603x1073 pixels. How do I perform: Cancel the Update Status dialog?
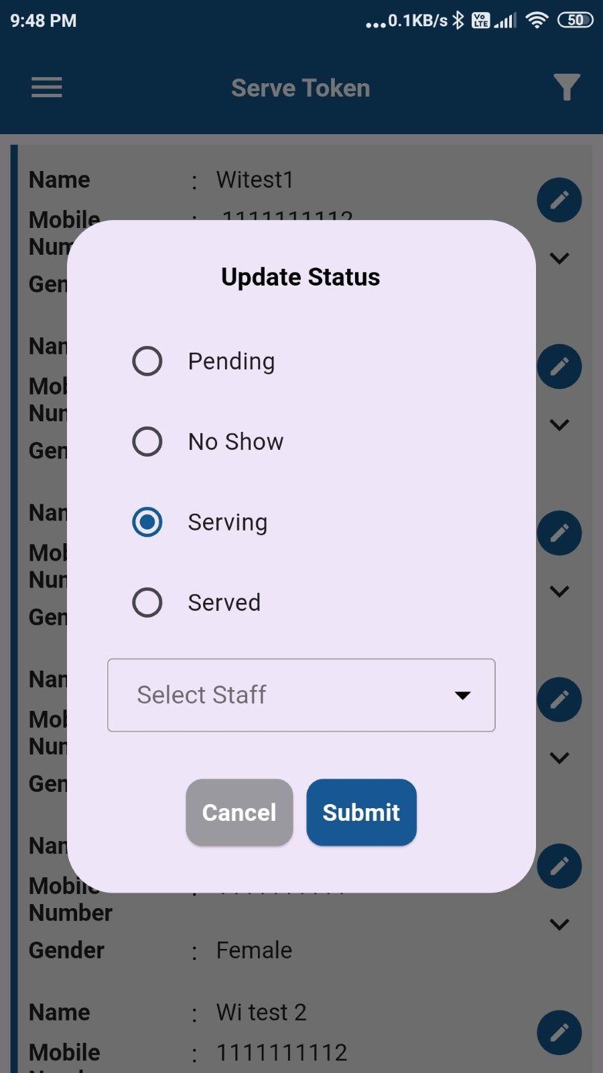239,812
